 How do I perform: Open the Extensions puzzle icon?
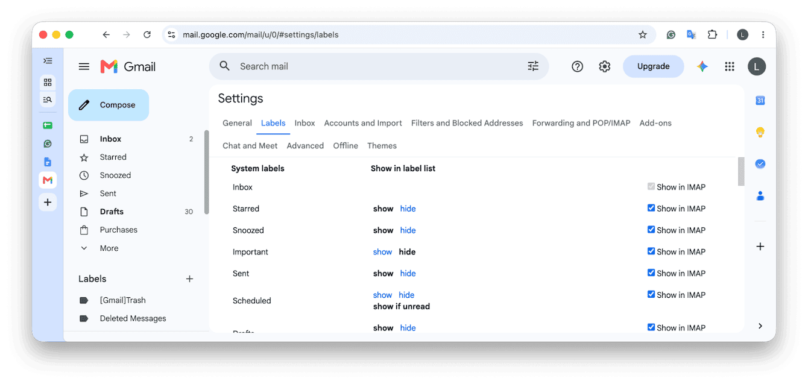pyautogui.click(x=712, y=35)
